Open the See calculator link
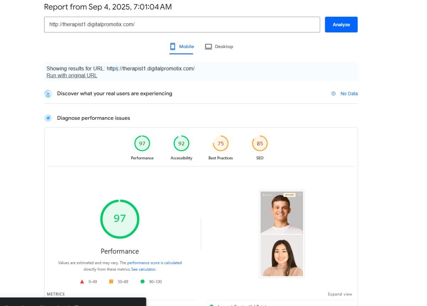The image size is (427, 306). (143, 269)
